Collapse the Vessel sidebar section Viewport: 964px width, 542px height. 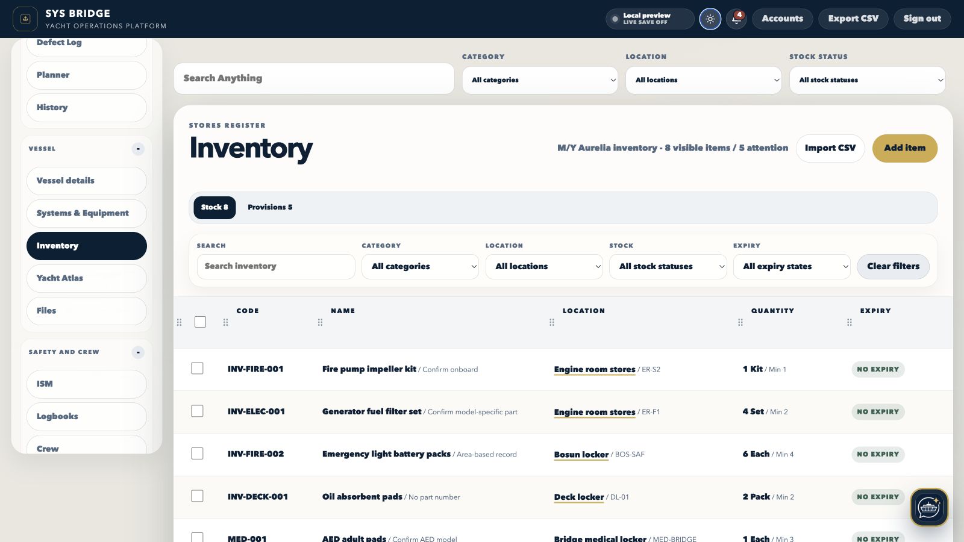point(138,149)
